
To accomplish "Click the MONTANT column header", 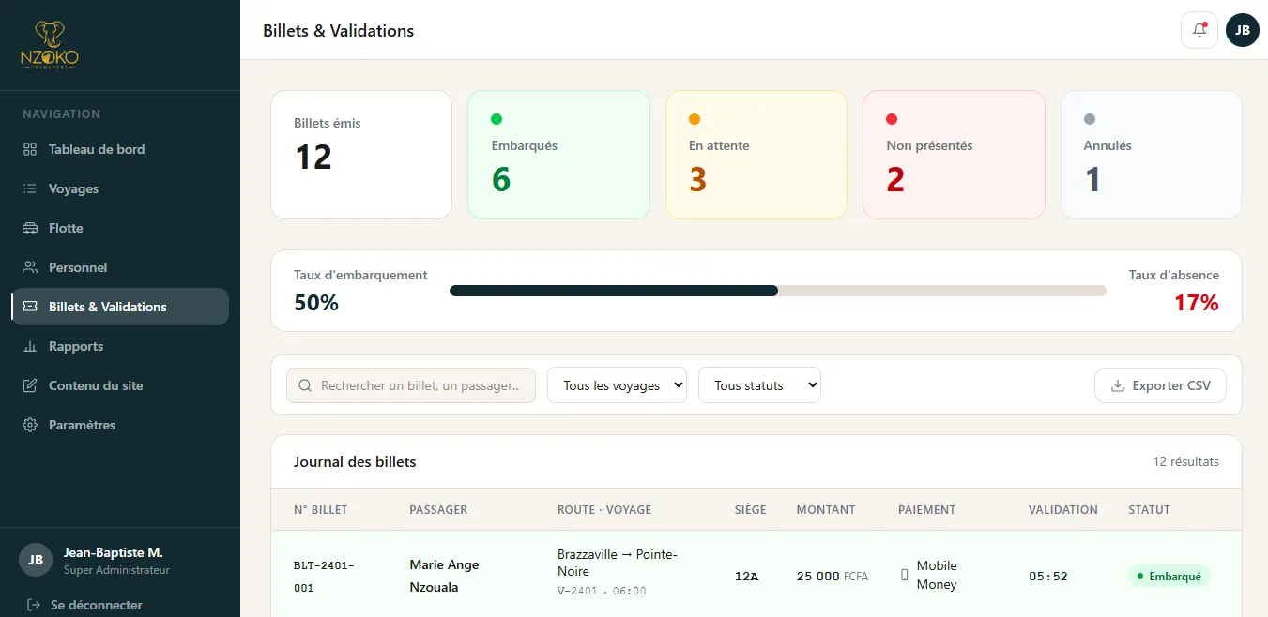I will [x=826, y=510].
